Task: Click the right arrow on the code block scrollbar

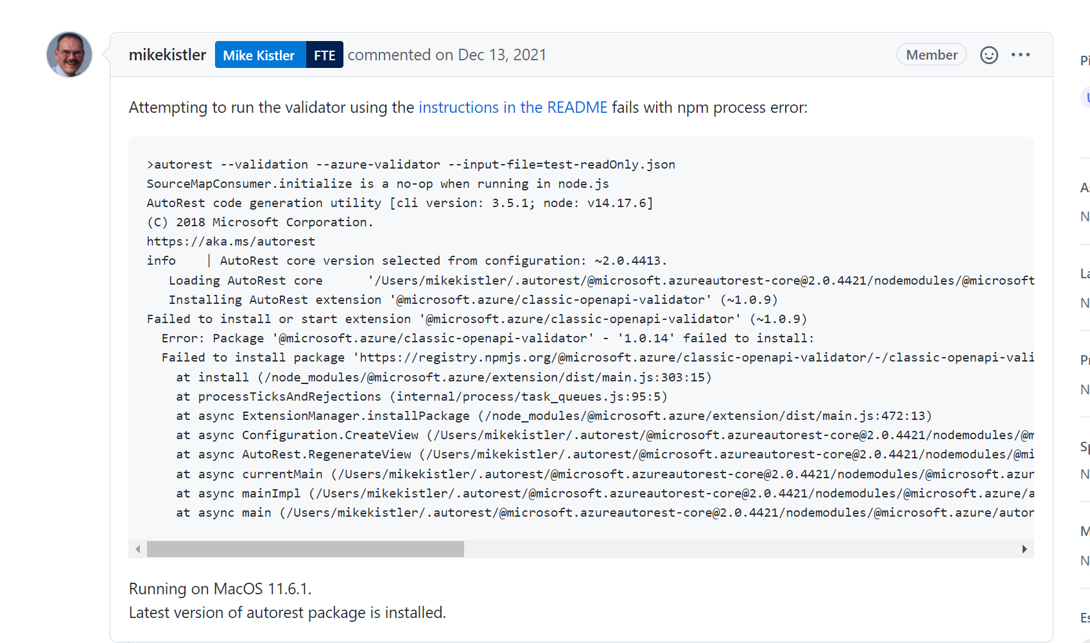Action: tap(1025, 549)
